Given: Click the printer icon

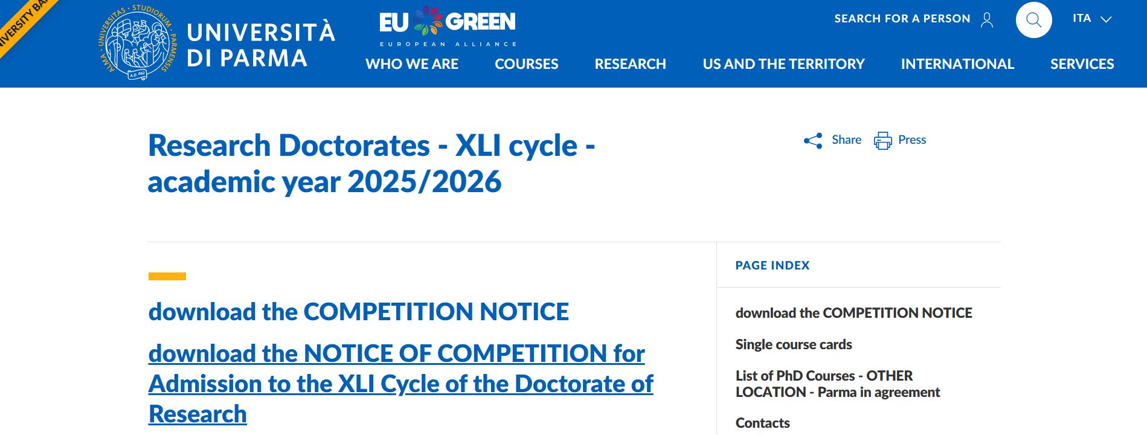Looking at the screenshot, I should pos(882,141).
